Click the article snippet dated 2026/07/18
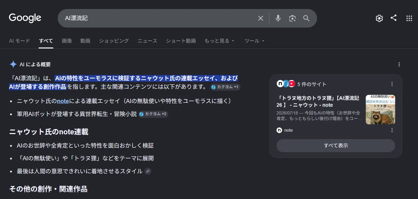418x199 pixels. [x=318, y=116]
